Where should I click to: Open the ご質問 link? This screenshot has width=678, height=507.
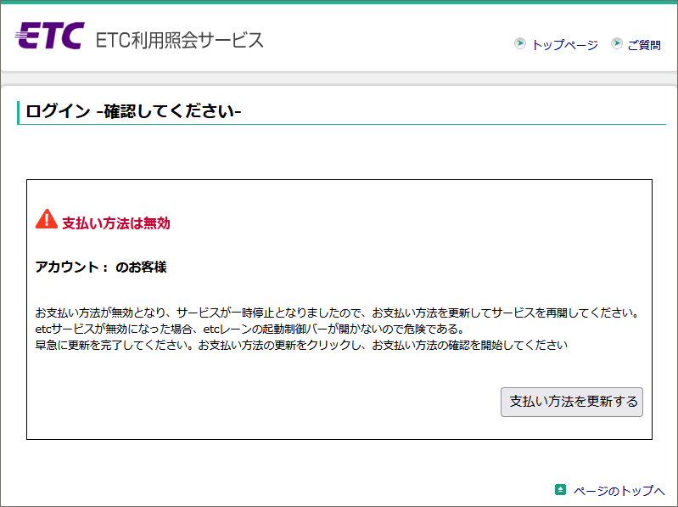point(644,44)
